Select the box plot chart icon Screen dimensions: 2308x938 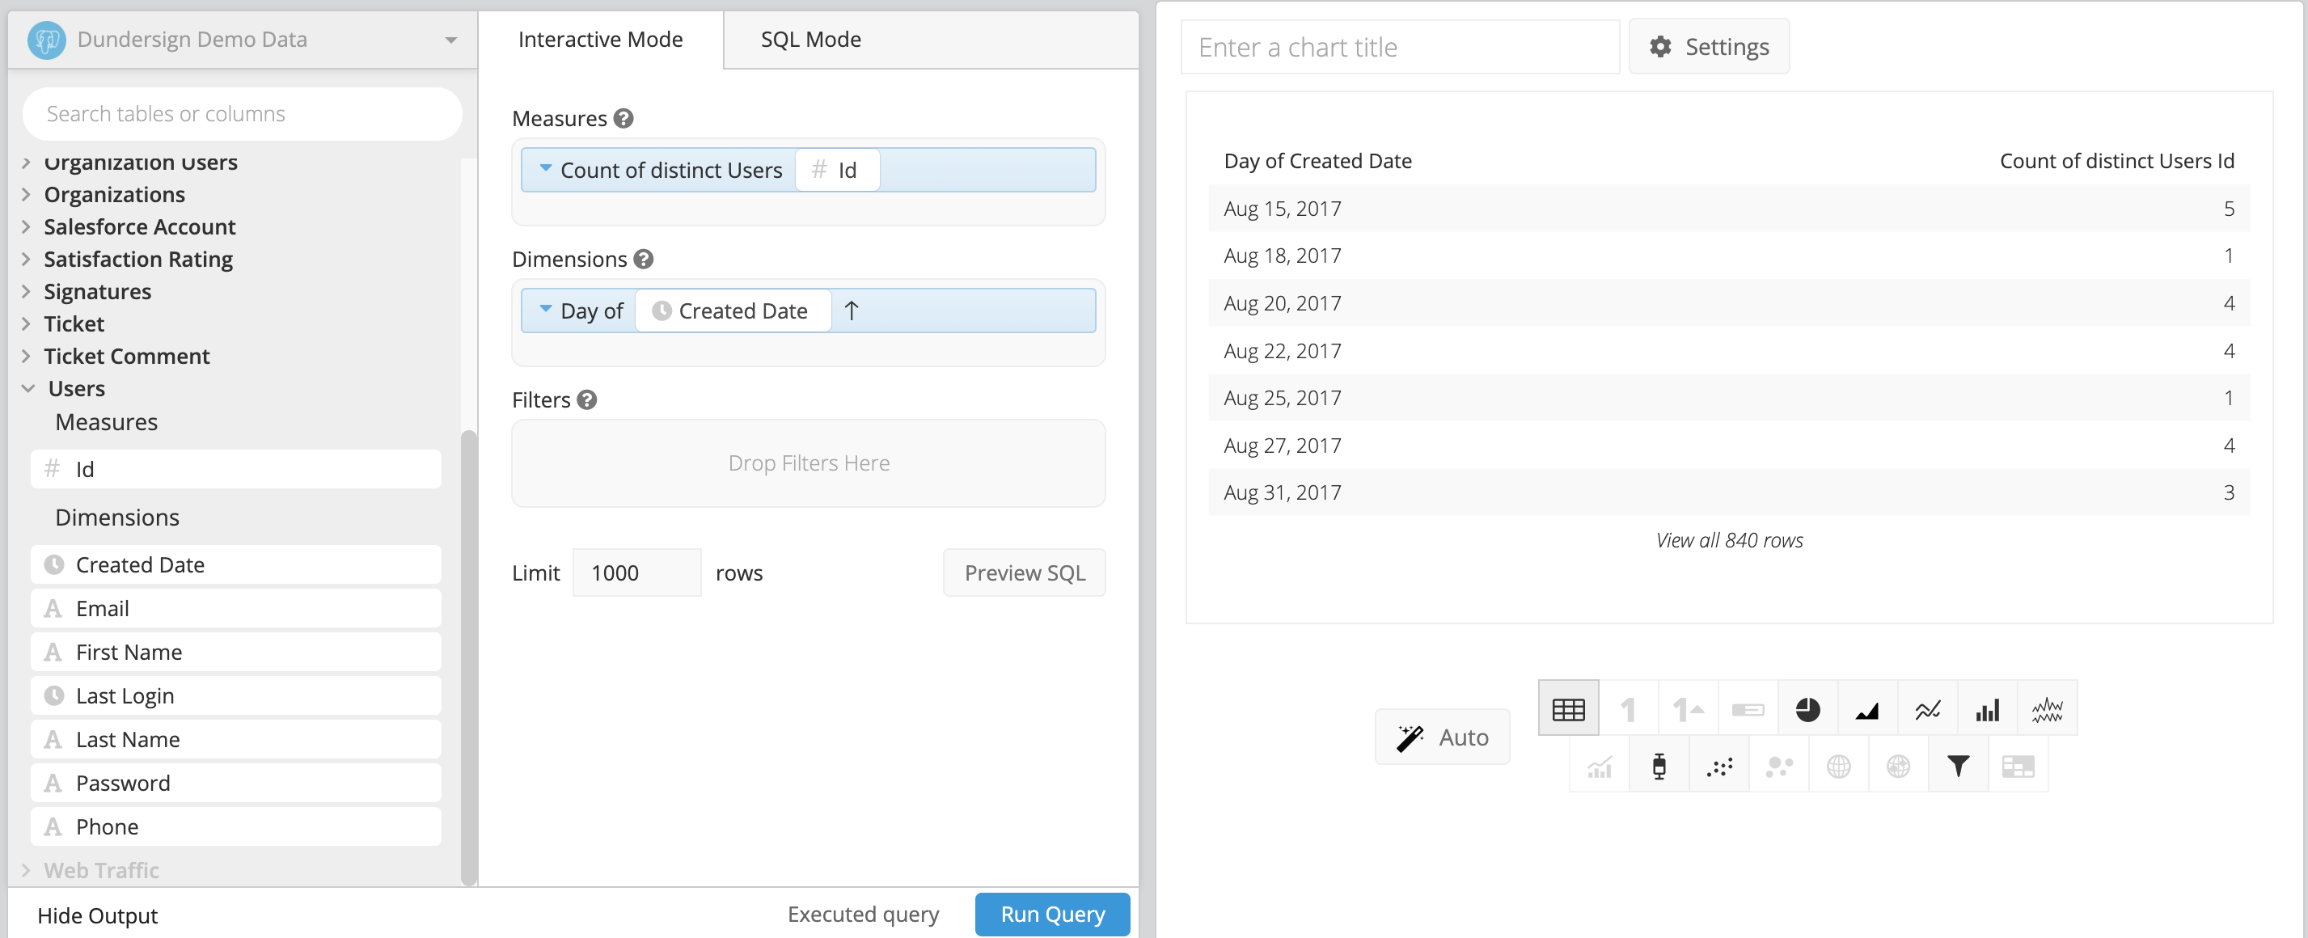click(x=1659, y=766)
